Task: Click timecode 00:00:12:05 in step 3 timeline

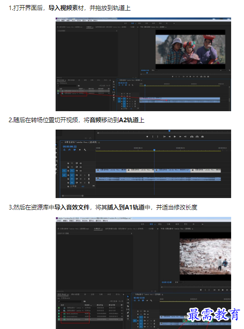Action: (x=139, y=298)
